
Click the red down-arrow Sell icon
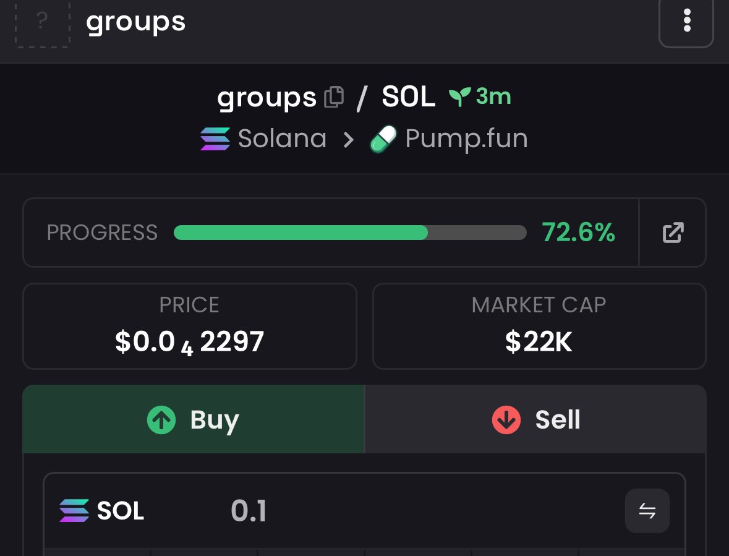click(x=506, y=420)
